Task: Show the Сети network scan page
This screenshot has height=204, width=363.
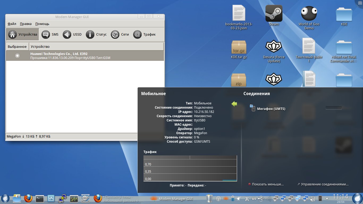Action: click(120, 35)
